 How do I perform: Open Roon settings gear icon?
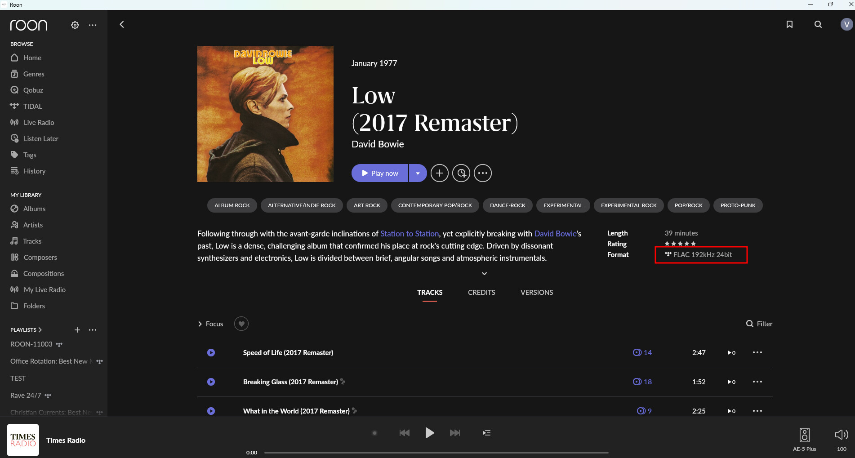(x=75, y=25)
